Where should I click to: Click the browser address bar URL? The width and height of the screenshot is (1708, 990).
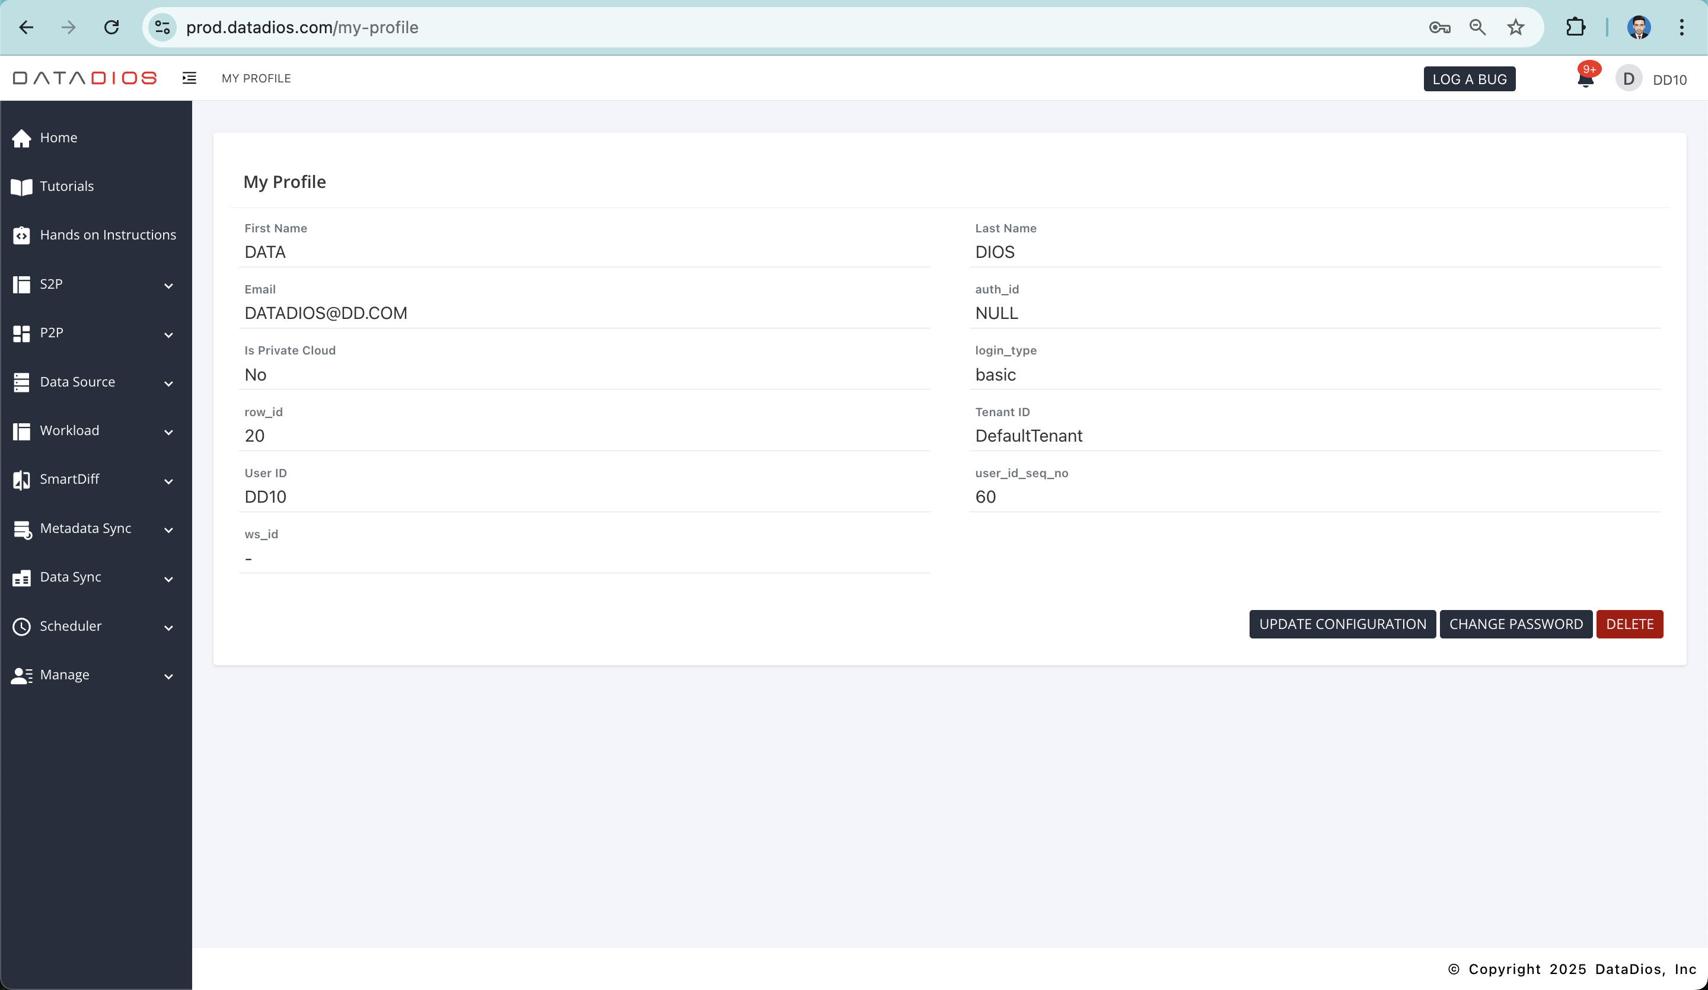302,28
